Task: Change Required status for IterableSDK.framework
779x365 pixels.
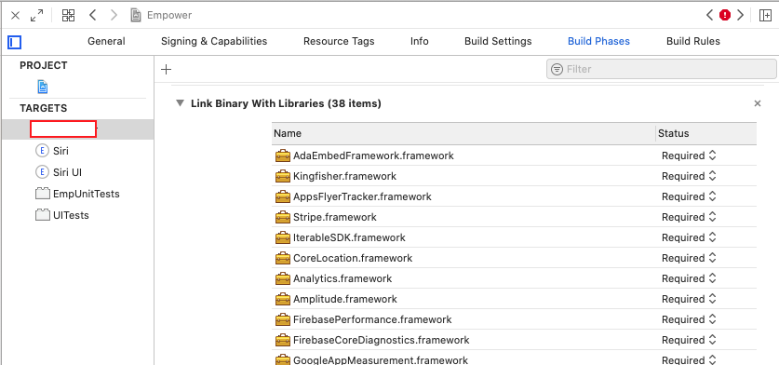Action: pos(690,237)
